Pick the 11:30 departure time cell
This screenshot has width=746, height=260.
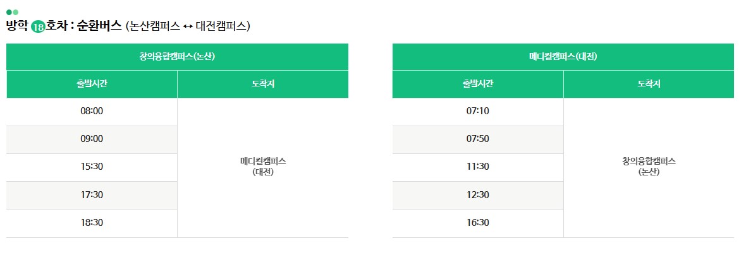(477, 167)
